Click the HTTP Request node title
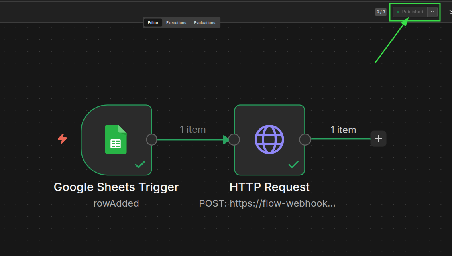The image size is (452, 256). [269, 187]
